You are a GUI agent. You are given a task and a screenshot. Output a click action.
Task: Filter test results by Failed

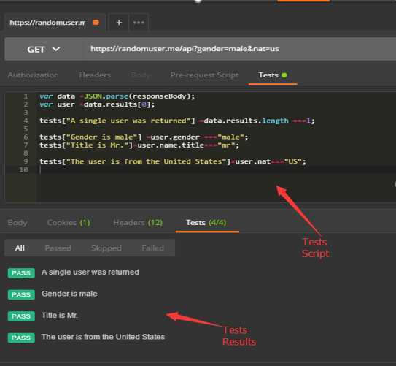(x=153, y=248)
